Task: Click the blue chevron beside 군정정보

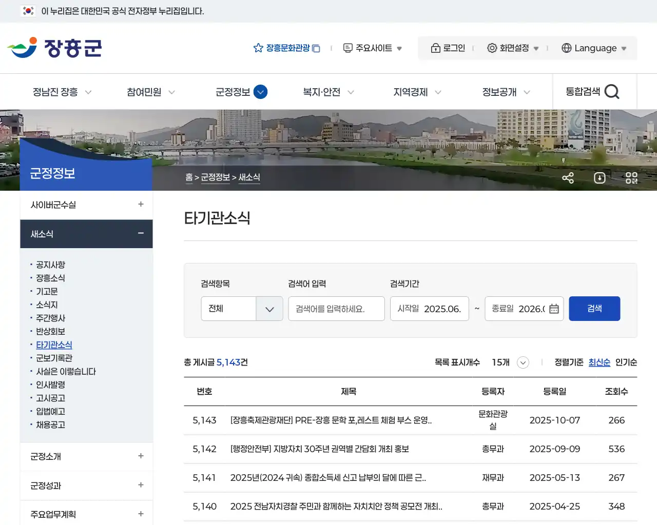Action: [261, 92]
